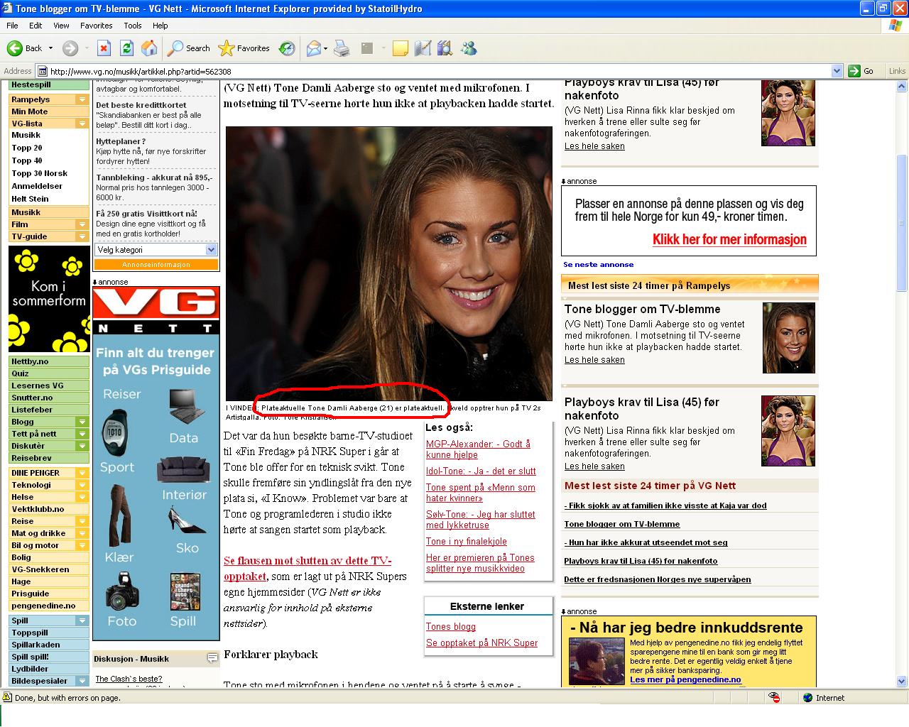The width and height of the screenshot is (909, 727).
Task: Click the speech bubble icon beside Diskusjon - Musikk
Action: pyautogui.click(x=212, y=658)
